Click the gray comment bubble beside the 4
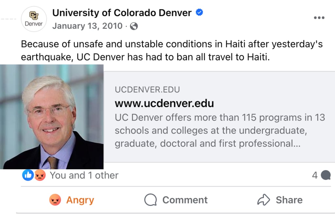 (326, 176)
